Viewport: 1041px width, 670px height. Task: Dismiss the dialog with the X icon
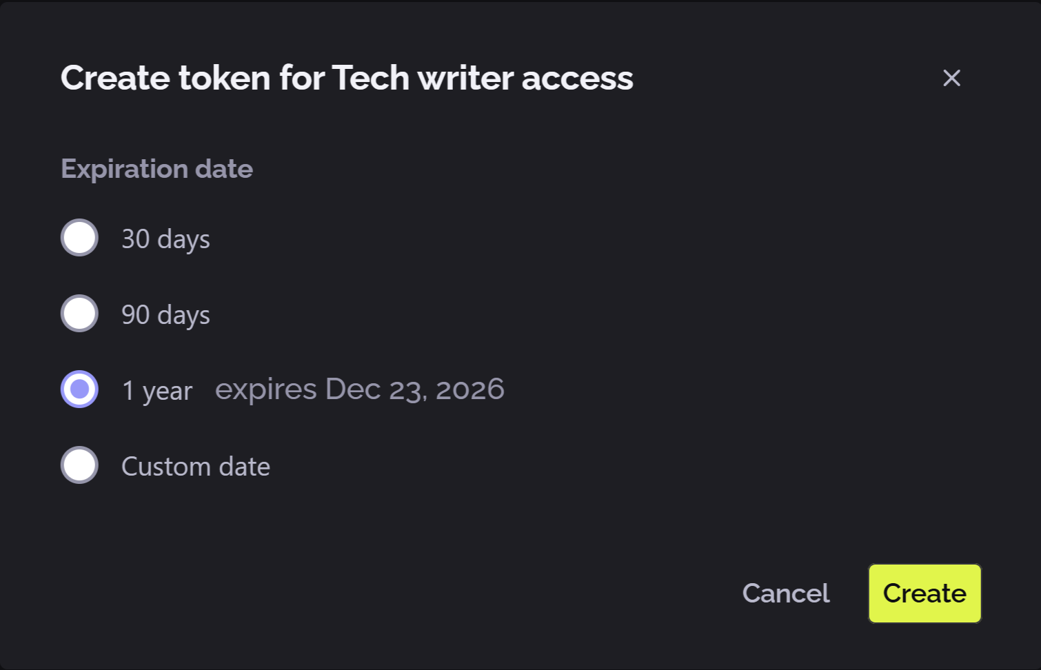(951, 78)
